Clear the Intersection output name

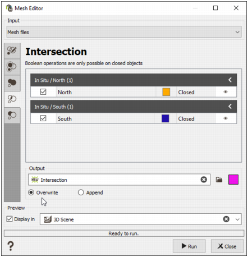coord(204,180)
